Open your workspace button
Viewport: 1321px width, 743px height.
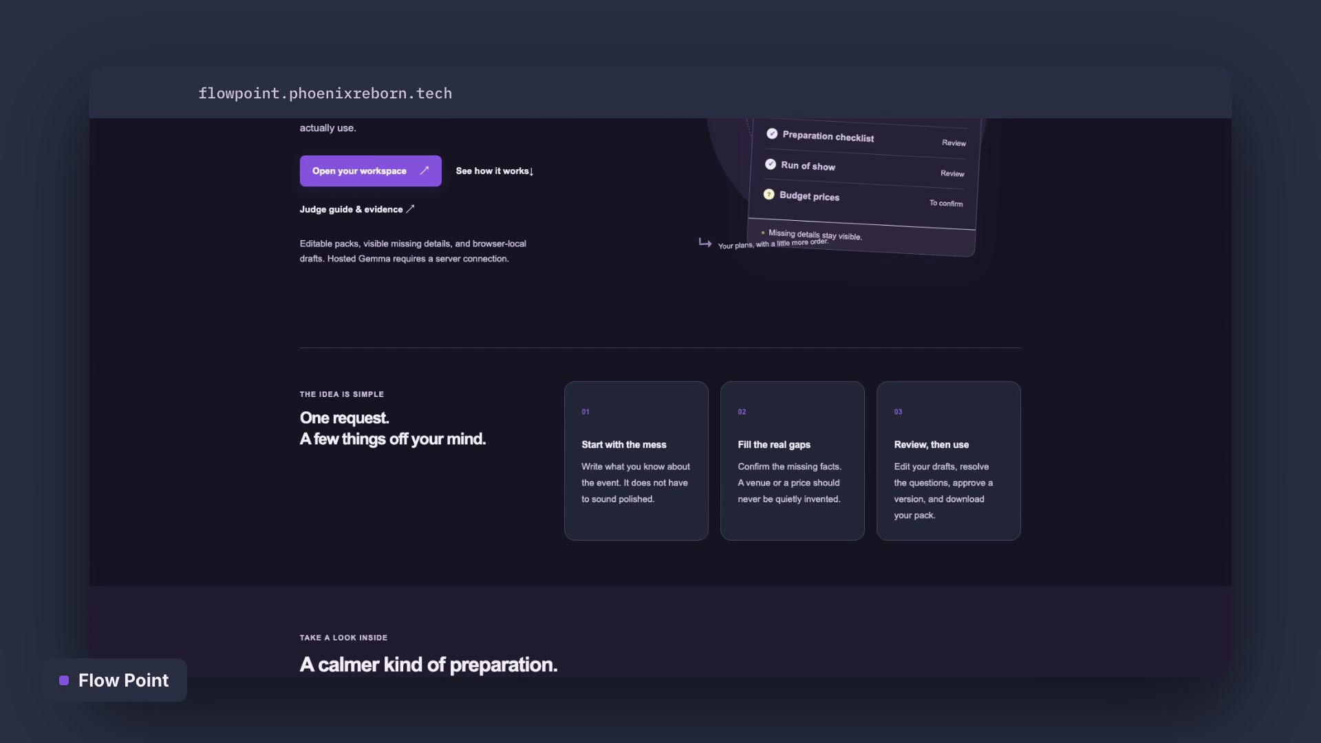pyautogui.click(x=370, y=171)
